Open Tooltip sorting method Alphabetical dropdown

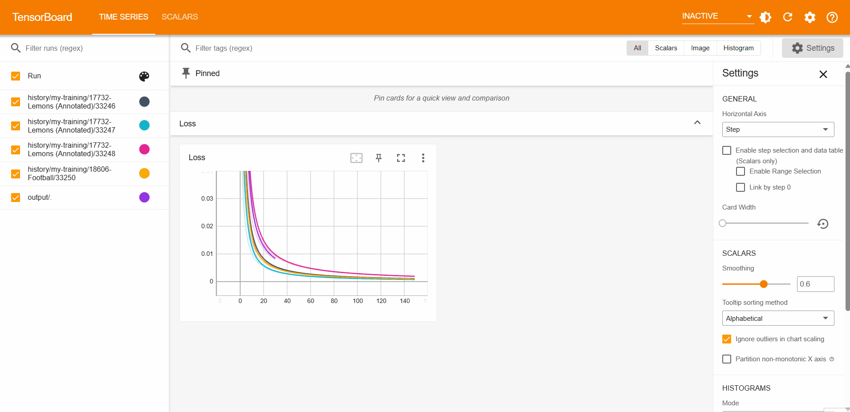coord(778,318)
